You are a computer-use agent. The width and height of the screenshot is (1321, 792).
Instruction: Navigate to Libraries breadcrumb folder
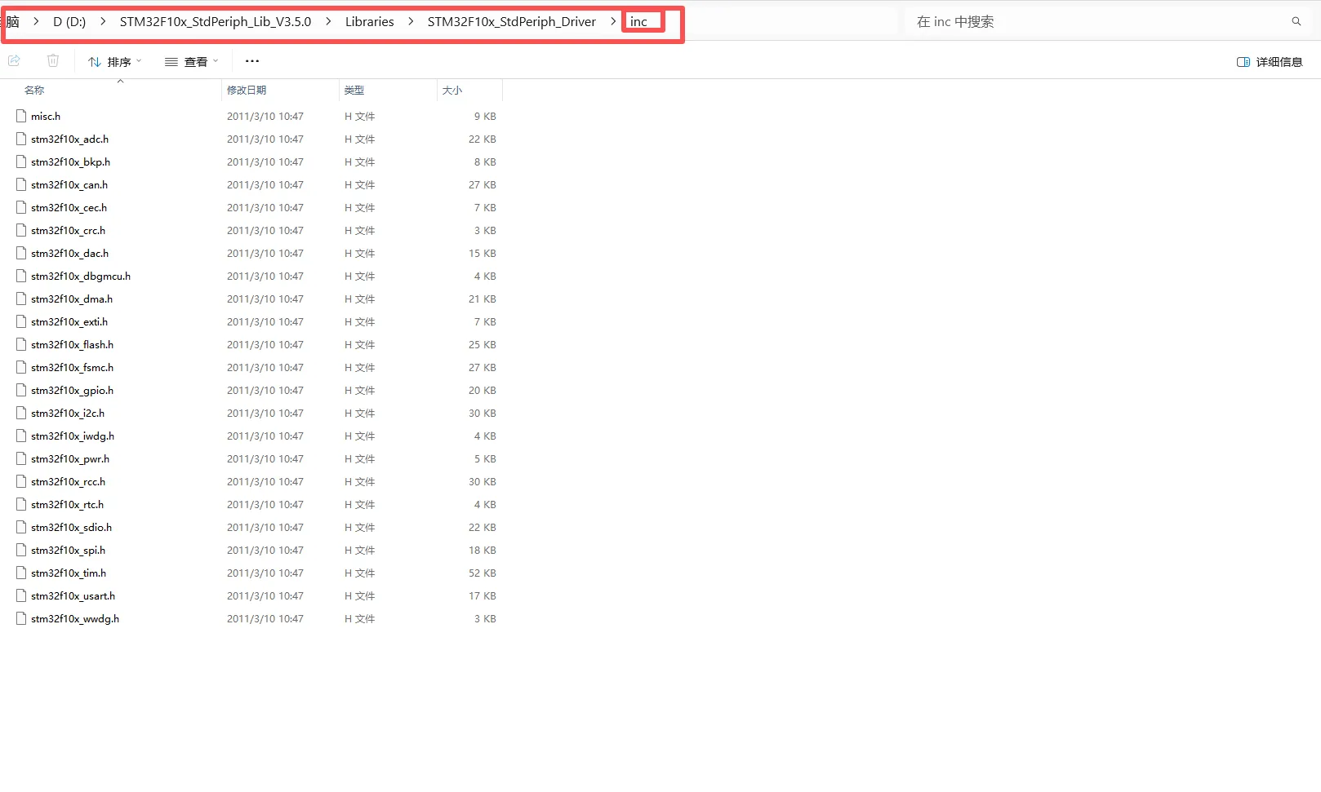click(x=370, y=22)
